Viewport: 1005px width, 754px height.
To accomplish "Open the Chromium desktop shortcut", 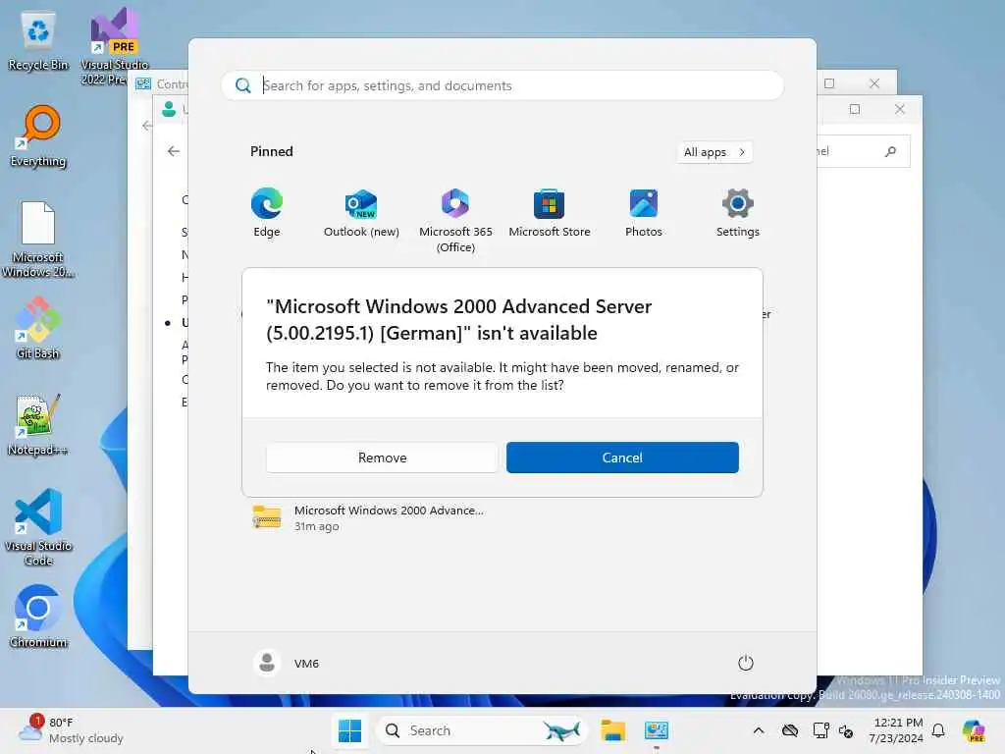I will tap(38, 617).
